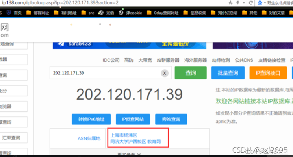Click the 野生东北虎 search box text
Screen dimensions: 293x157
pos(280,3)
